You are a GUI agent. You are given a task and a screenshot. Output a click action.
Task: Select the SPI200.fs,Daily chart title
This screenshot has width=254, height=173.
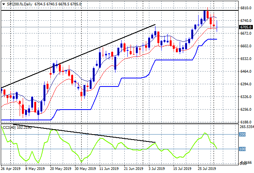coord(20,4)
